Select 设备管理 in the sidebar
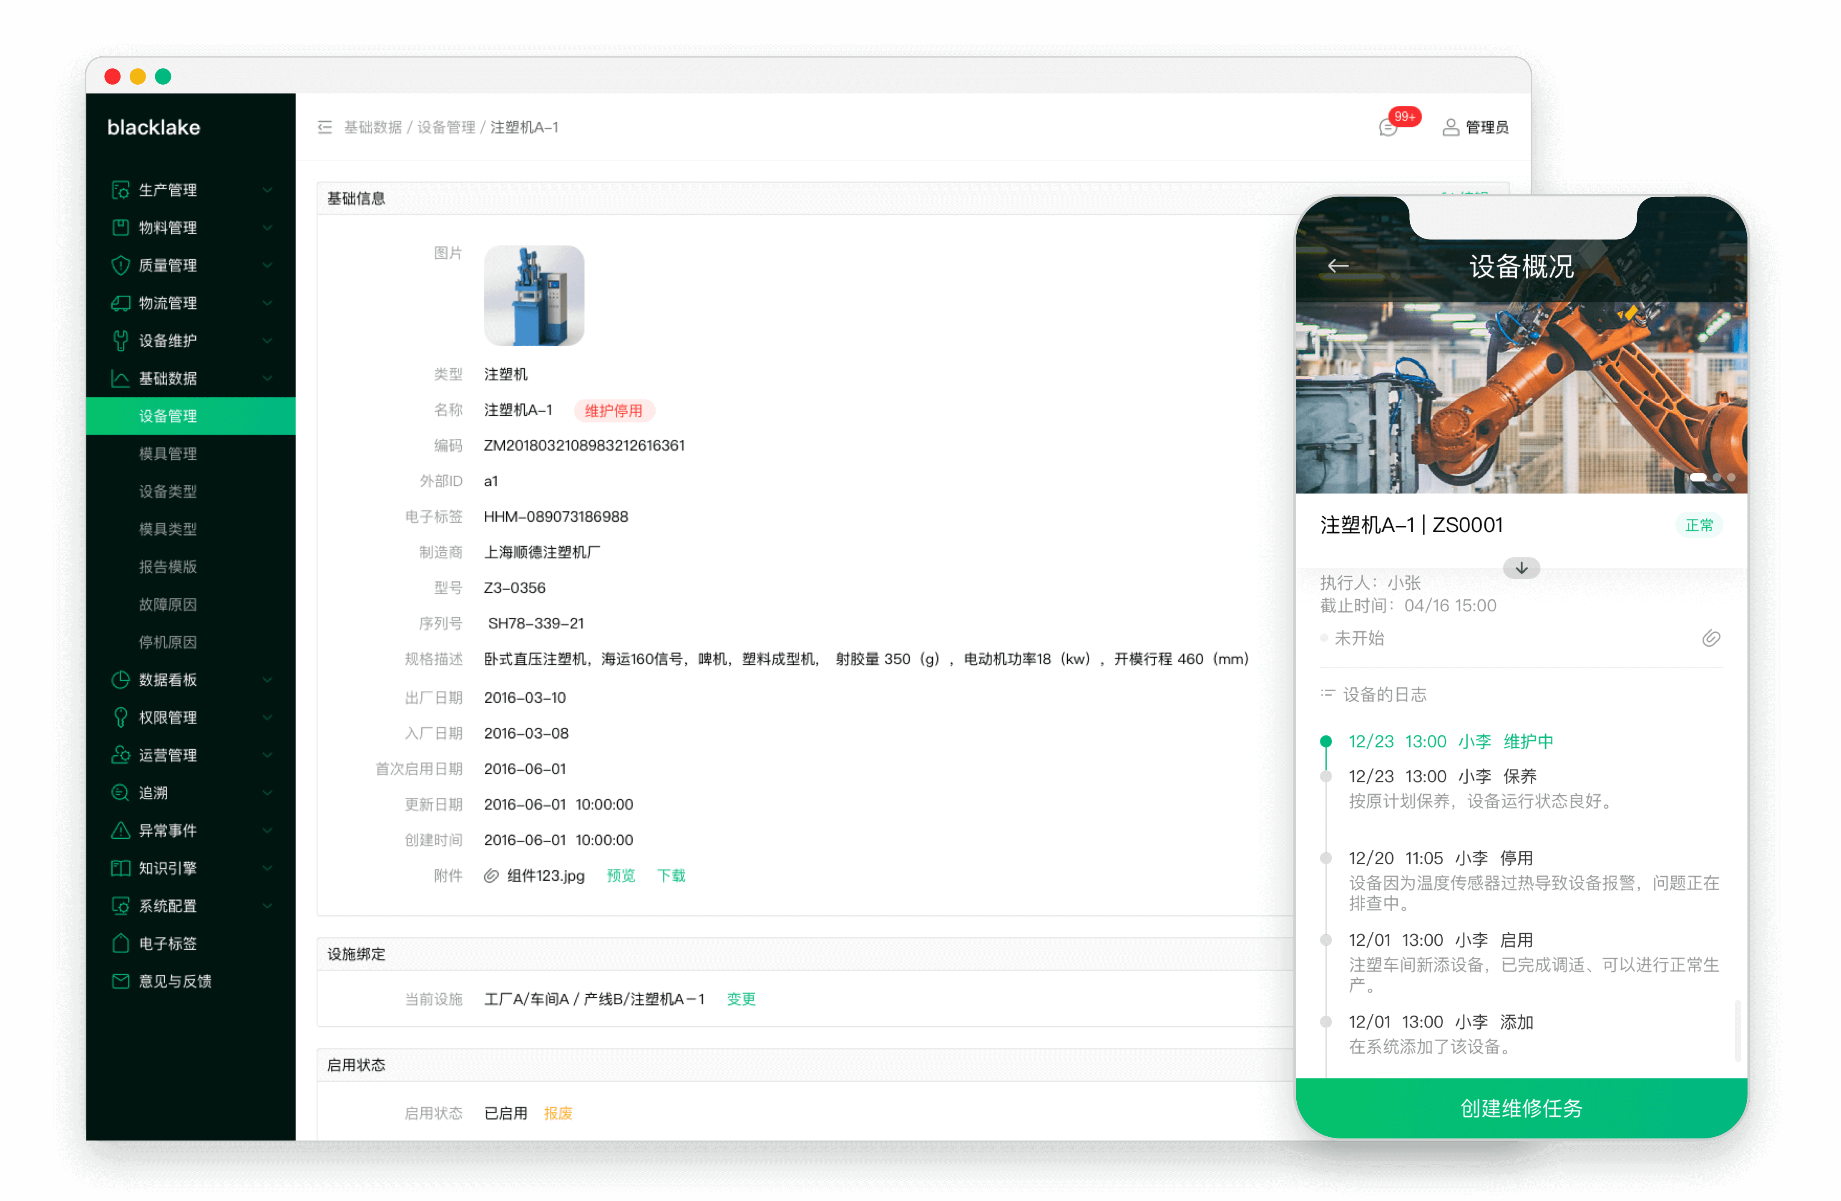Image resolution: width=1841 pixels, height=1201 pixels. (191, 417)
